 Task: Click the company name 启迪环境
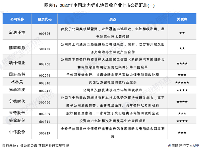coord(17,33)
